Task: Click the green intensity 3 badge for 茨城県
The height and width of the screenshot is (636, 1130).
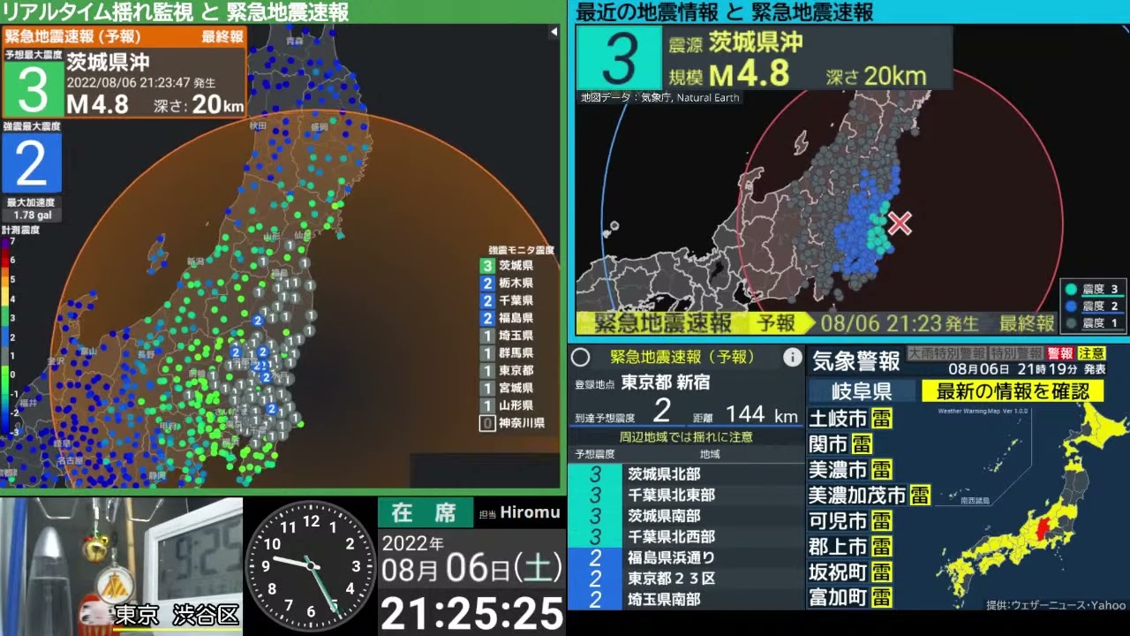Action: (x=486, y=265)
